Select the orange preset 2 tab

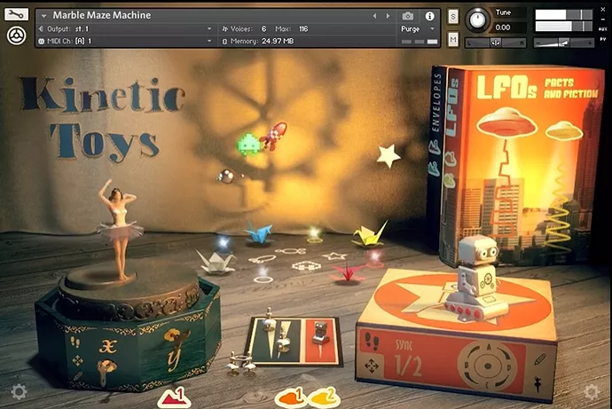coord(324,397)
